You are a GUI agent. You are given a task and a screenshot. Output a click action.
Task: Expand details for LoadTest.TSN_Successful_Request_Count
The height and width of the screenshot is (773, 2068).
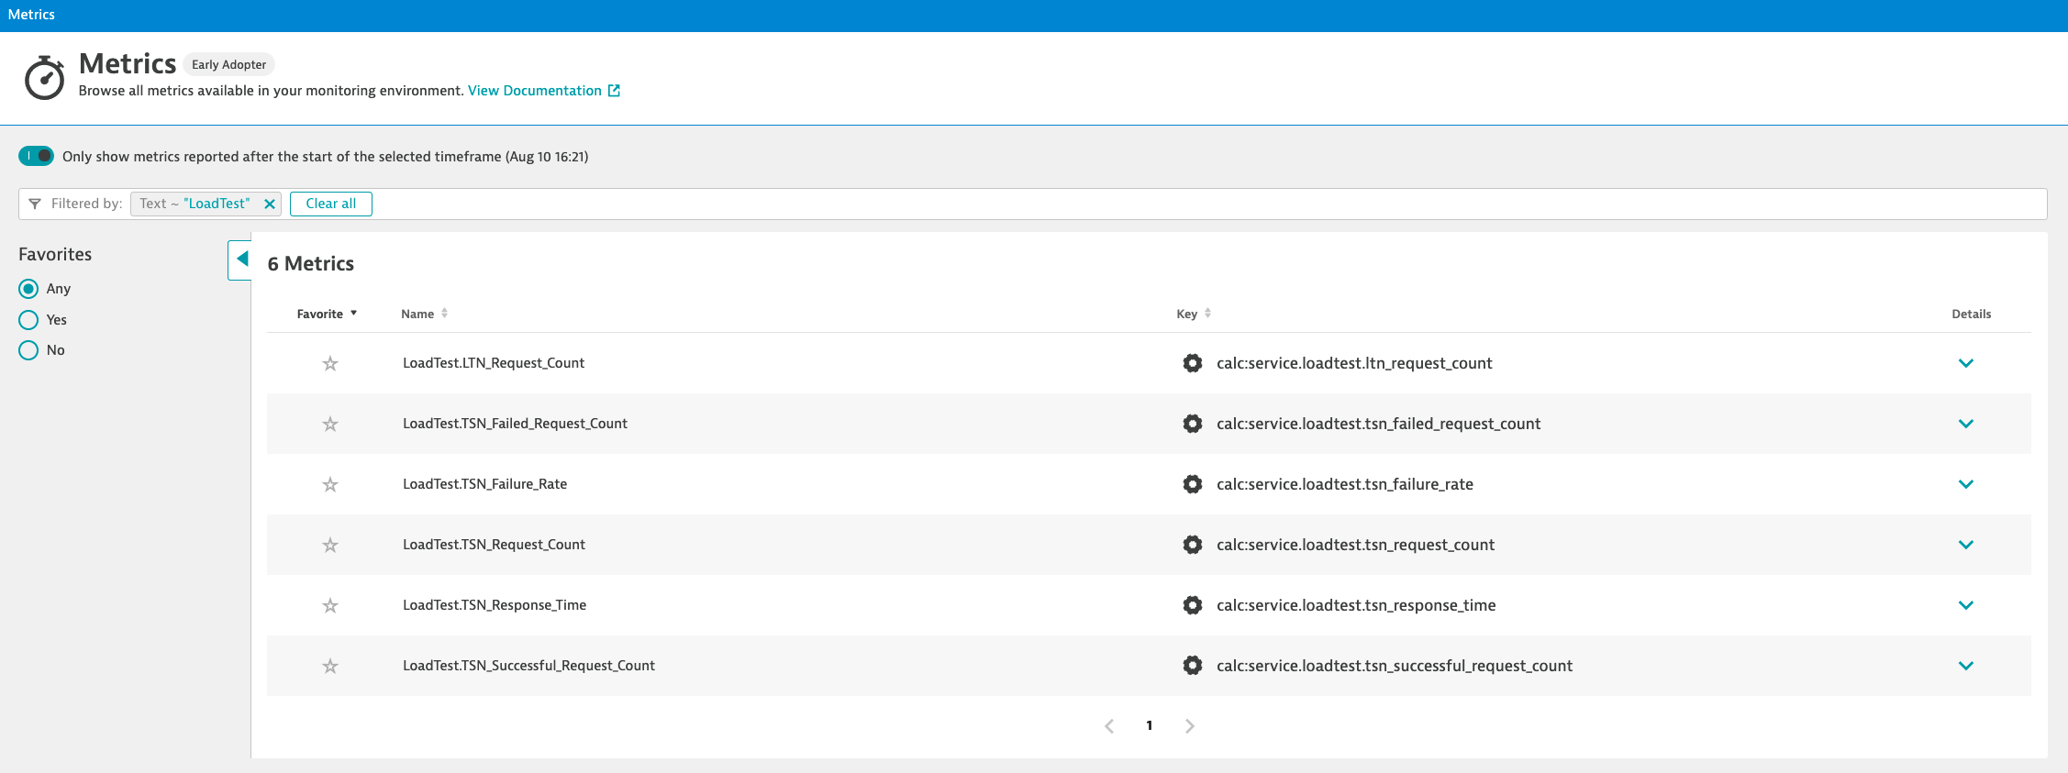1965,666
